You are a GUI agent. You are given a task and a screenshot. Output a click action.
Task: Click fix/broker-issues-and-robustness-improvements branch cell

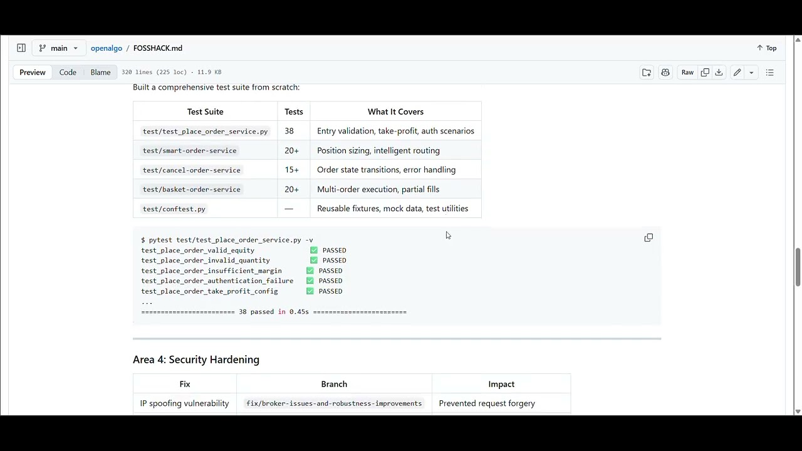coord(334,403)
